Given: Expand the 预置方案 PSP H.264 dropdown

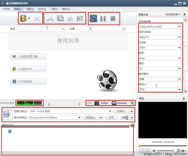Looking at the screenshot, I should [x=110, y=111].
